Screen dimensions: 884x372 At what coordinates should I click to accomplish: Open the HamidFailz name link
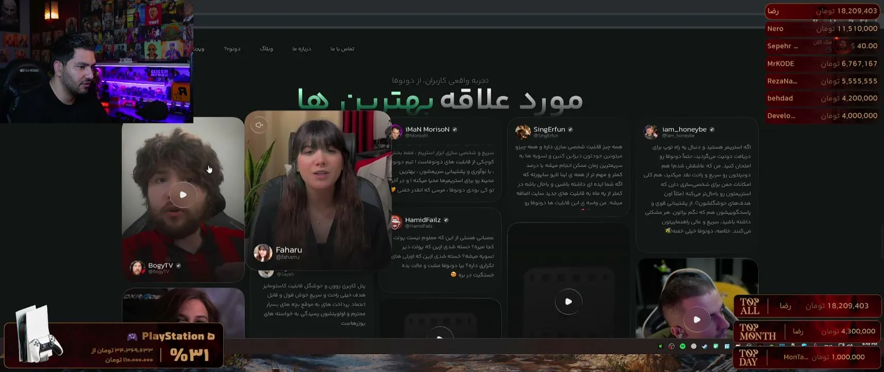coord(423,220)
